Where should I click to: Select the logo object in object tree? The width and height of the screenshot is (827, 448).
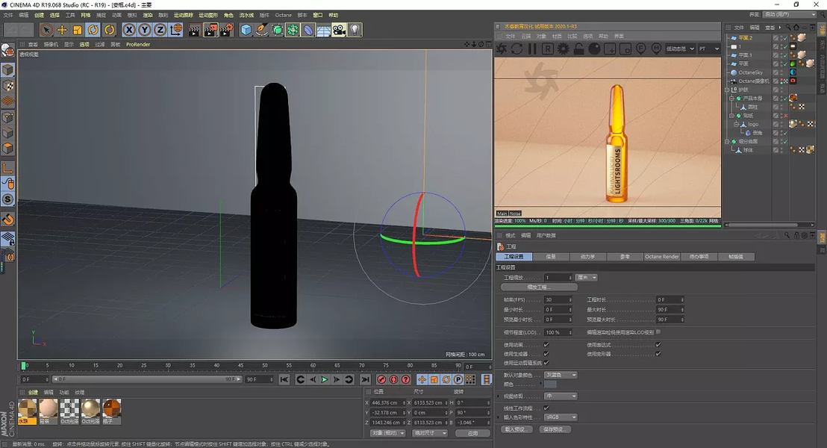point(752,124)
